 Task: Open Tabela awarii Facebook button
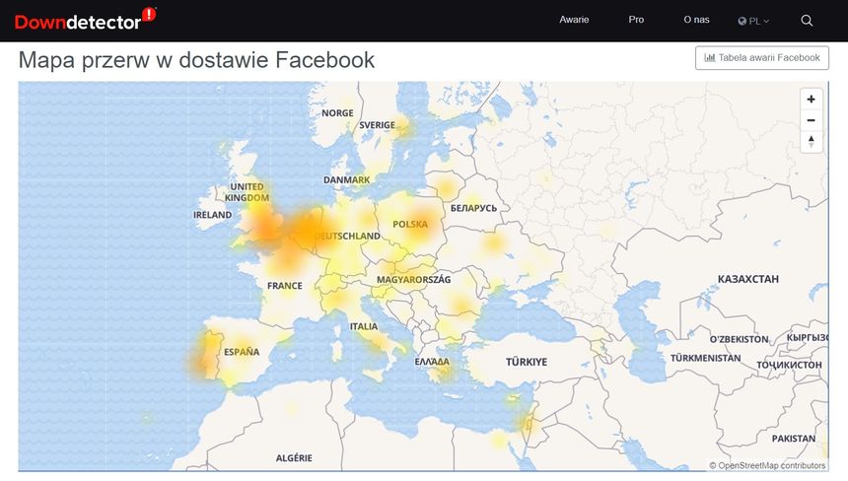pos(762,58)
